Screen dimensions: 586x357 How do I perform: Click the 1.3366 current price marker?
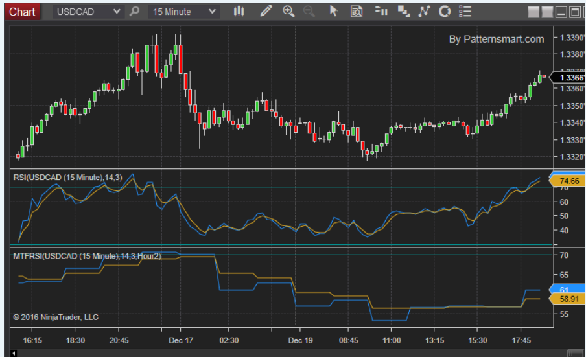(567, 78)
